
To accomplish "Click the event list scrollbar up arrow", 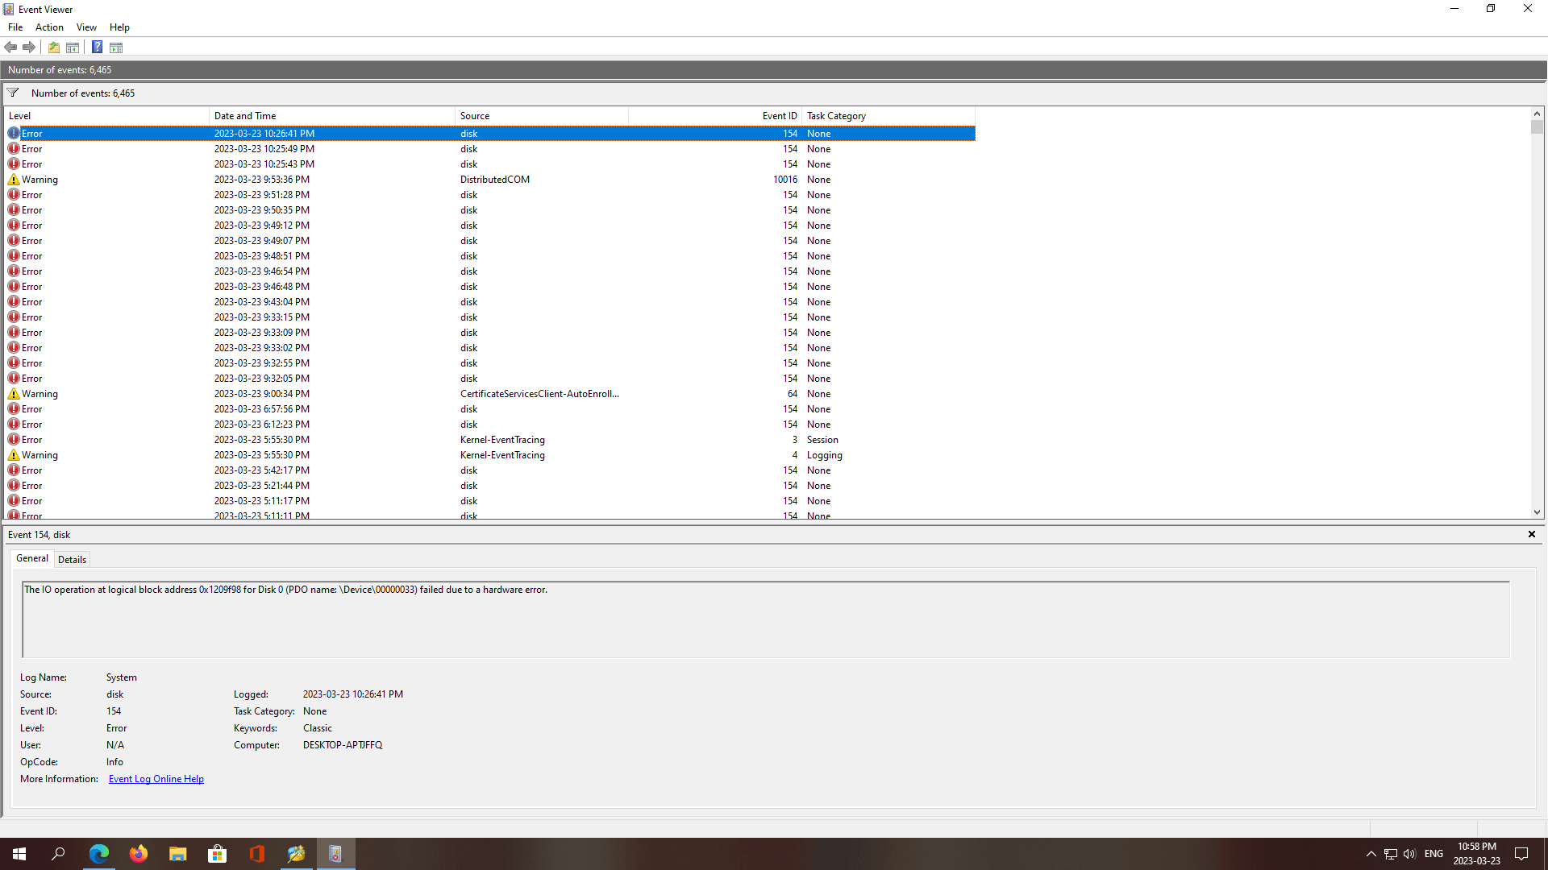I will (1537, 114).
